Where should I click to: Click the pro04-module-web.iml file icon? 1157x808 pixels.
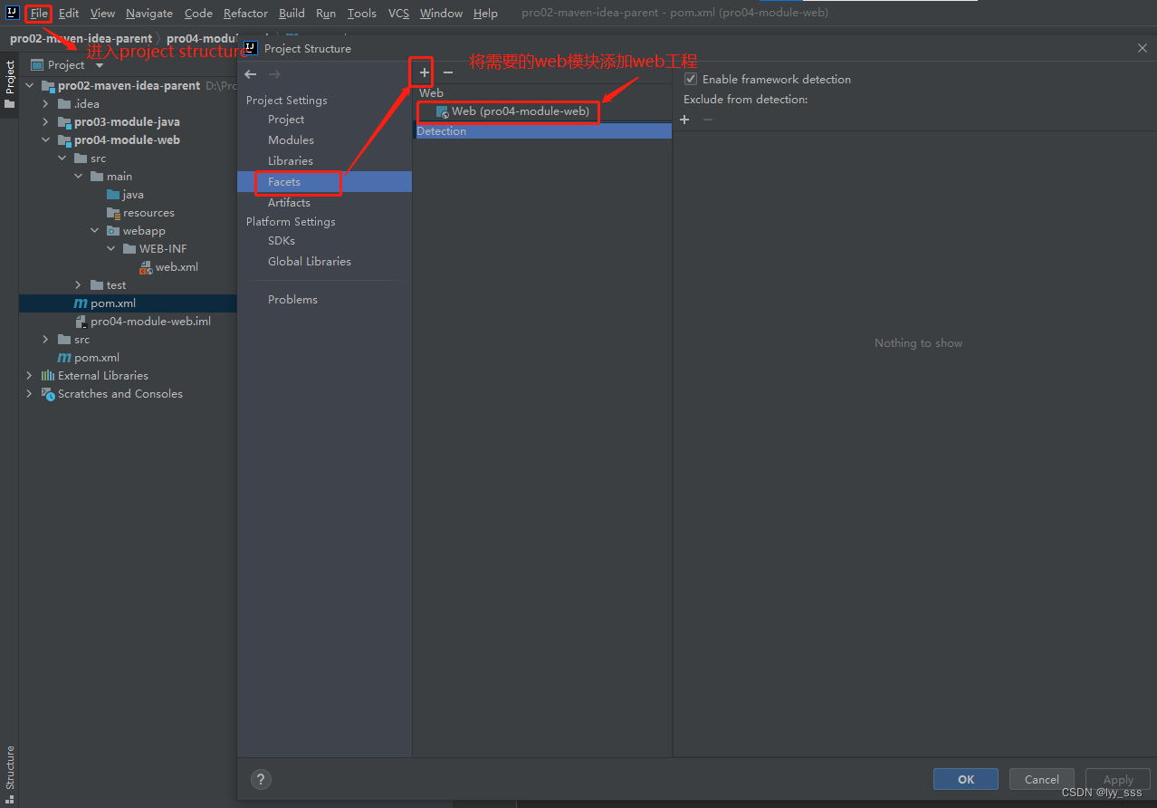tap(81, 322)
